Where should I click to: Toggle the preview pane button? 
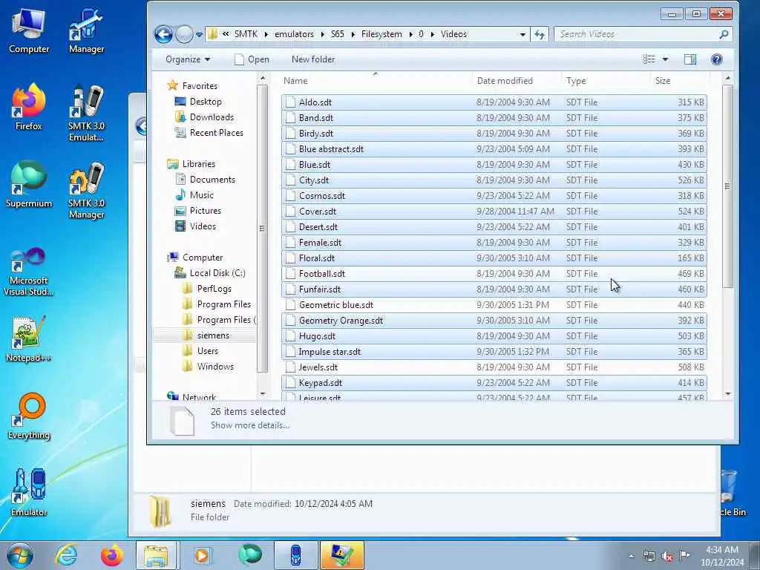click(689, 59)
